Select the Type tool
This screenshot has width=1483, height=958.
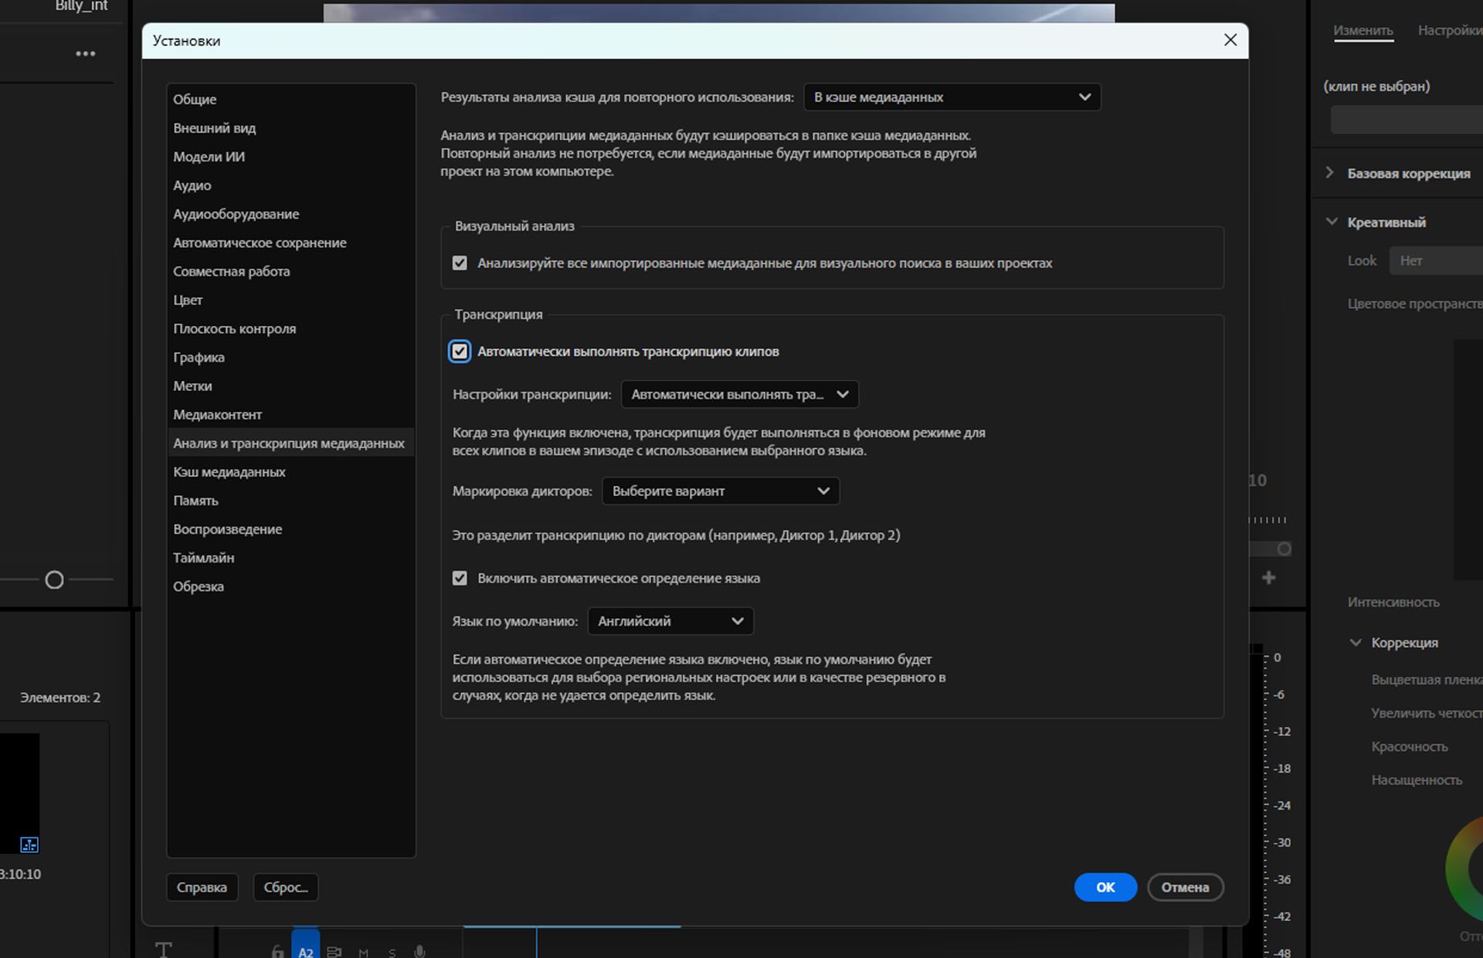click(x=164, y=949)
